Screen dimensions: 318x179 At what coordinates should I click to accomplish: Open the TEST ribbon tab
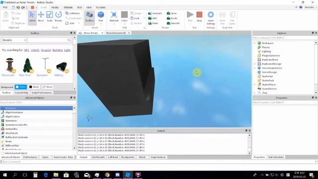pos(79,7)
